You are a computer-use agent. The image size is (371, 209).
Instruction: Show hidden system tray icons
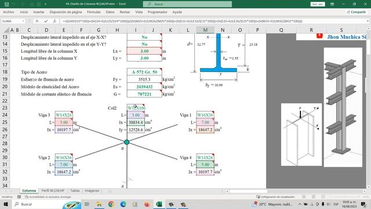click(300, 204)
